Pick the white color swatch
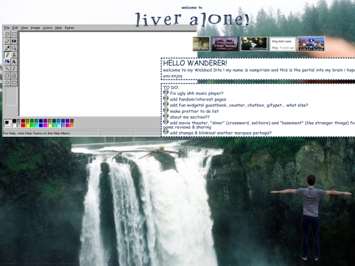This screenshot has height=266, width=355. click(14, 125)
